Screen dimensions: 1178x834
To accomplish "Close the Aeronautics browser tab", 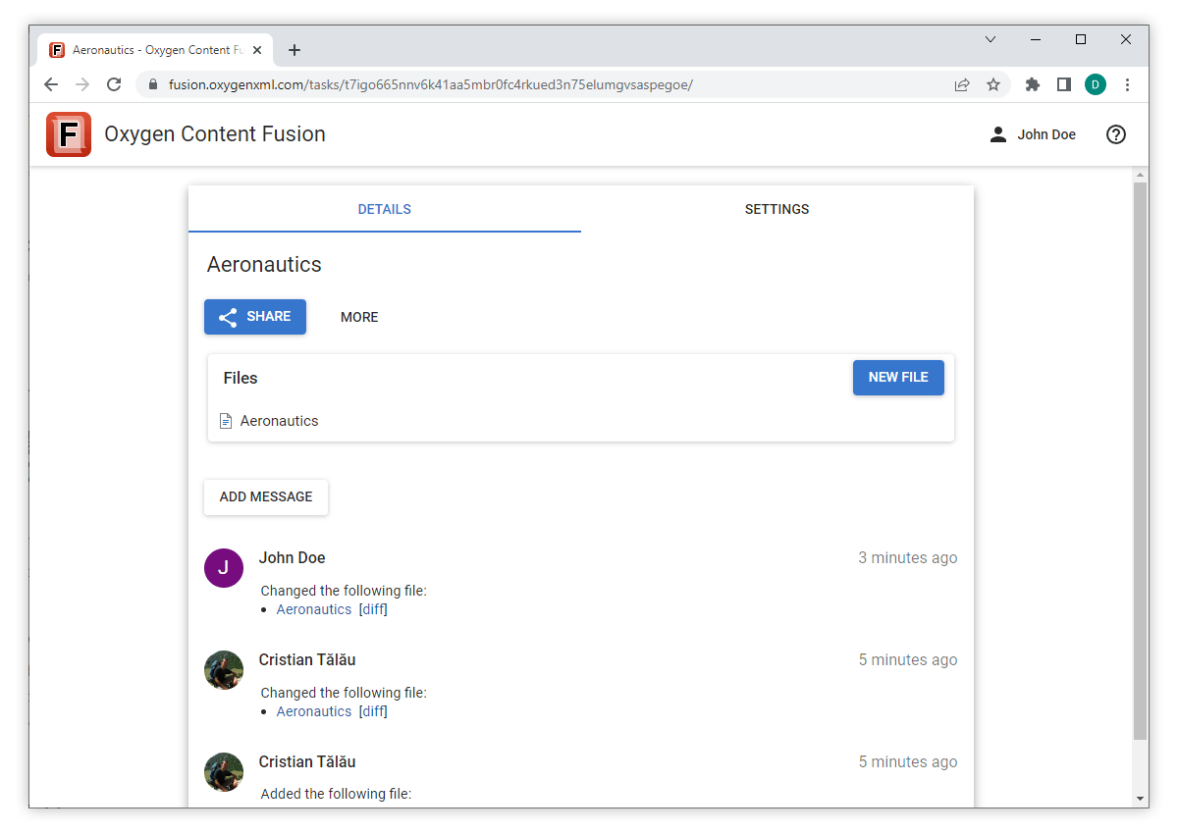I will pos(258,50).
